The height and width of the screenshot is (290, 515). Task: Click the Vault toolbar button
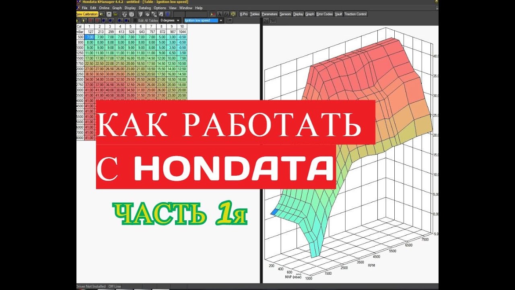(x=339, y=14)
